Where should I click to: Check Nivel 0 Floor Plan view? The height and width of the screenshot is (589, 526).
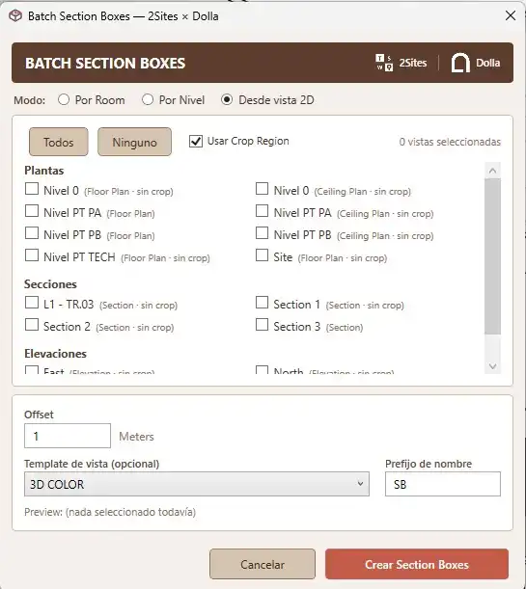32,189
